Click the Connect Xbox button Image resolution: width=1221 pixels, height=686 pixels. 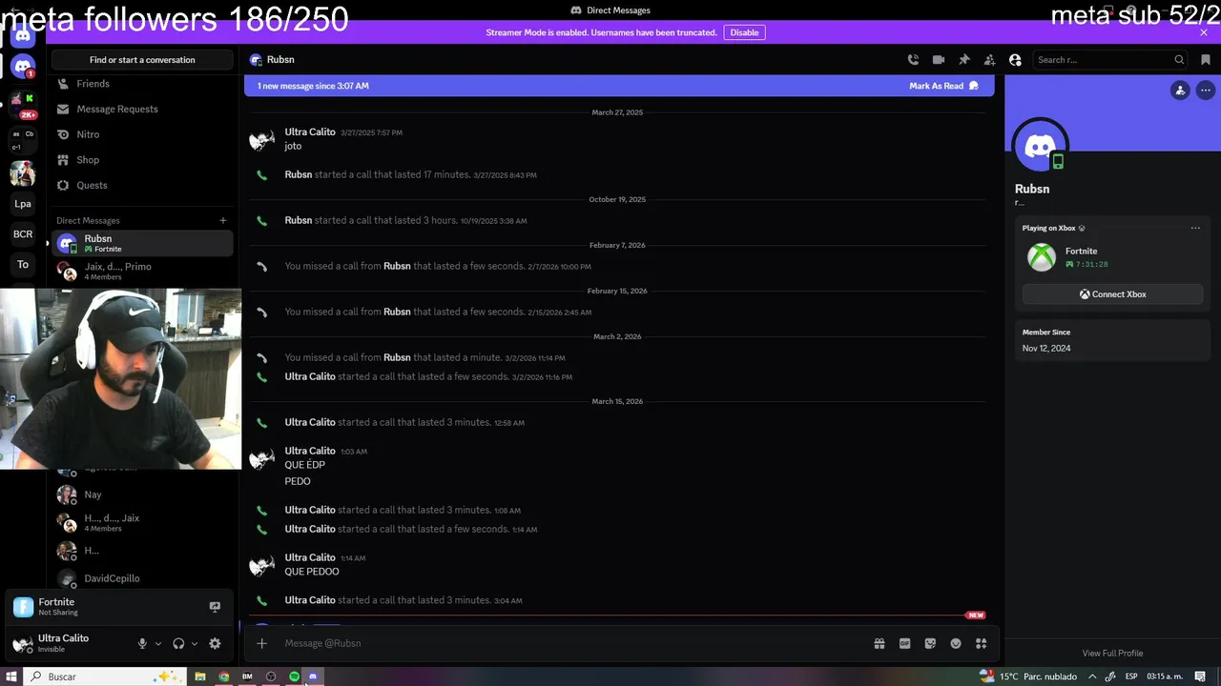point(1112,294)
